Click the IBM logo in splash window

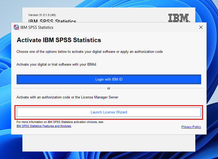pos(179,18)
